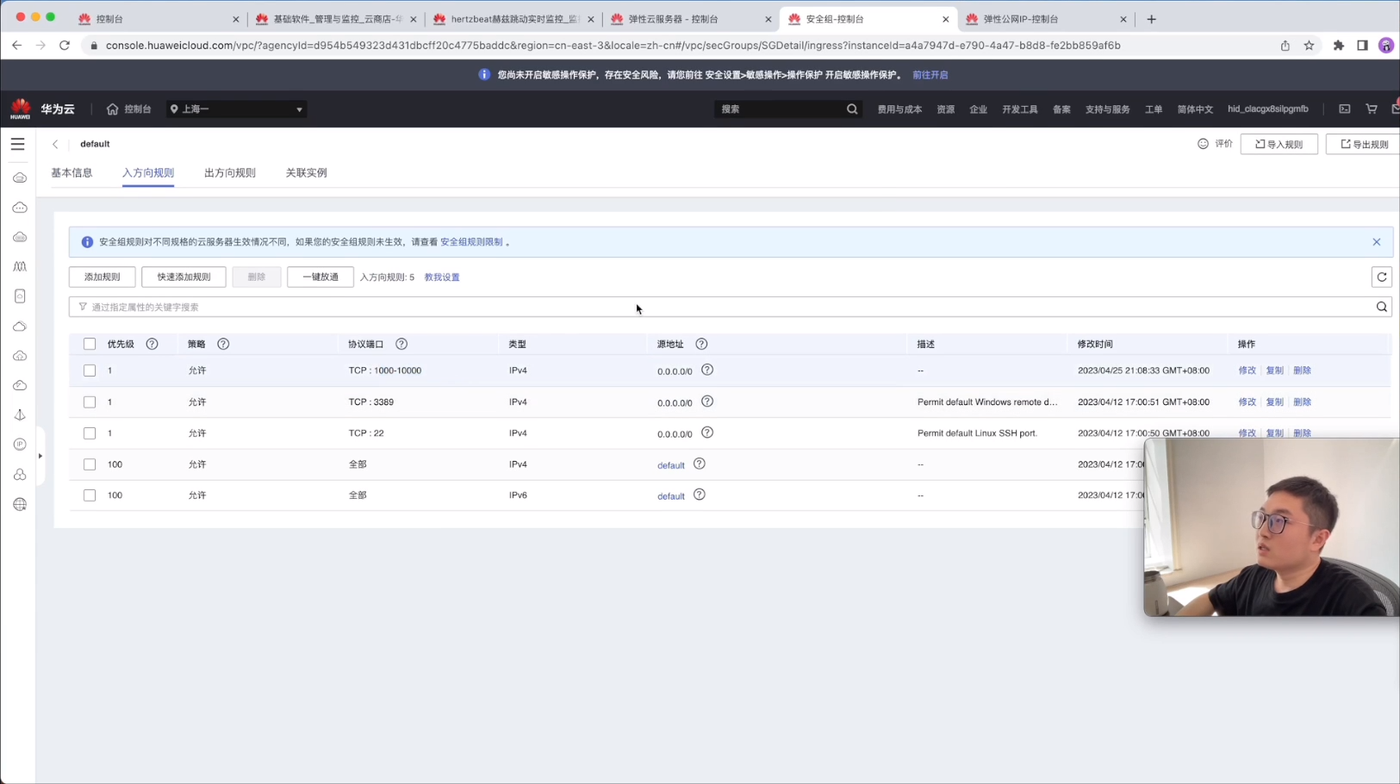
Task: Switch to the 弹性云服务器 browser tab
Action: point(689,19)
